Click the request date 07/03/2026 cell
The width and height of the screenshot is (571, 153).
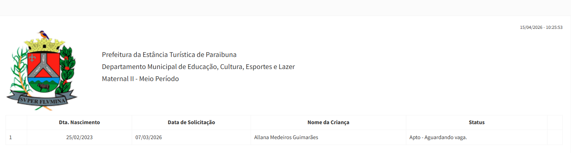(149, 138)
